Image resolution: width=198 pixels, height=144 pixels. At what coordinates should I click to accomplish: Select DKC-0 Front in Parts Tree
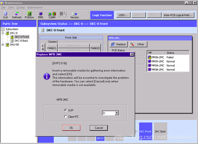pos(22,37)
